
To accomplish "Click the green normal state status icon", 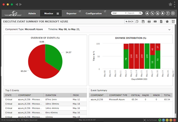I will pyautogui.click(x=160, y=120).
